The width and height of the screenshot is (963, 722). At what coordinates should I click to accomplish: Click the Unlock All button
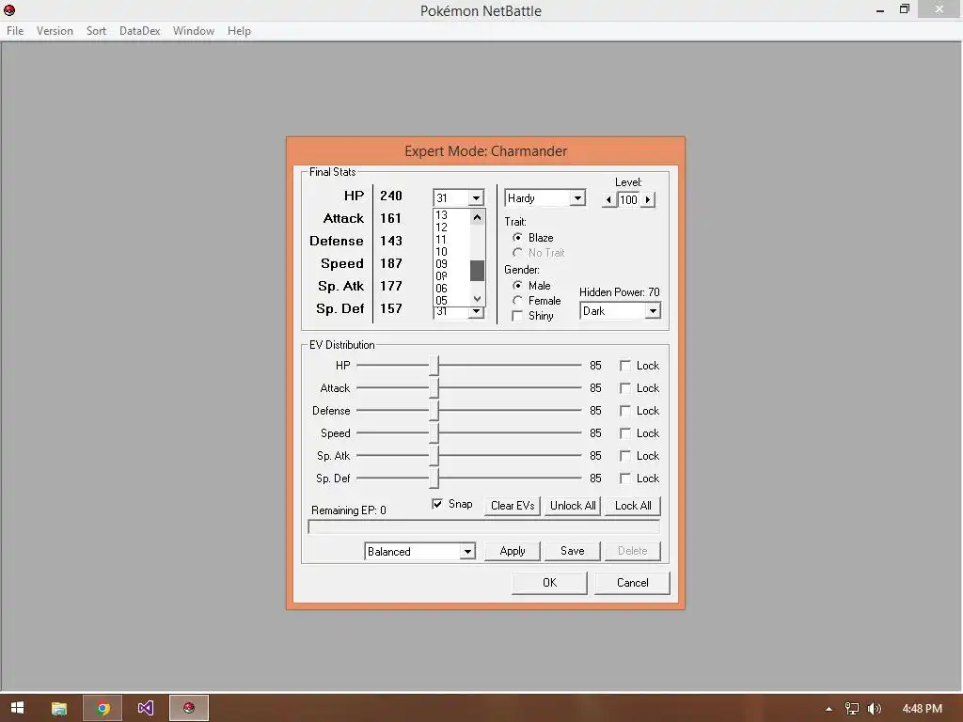pos(573,506)
